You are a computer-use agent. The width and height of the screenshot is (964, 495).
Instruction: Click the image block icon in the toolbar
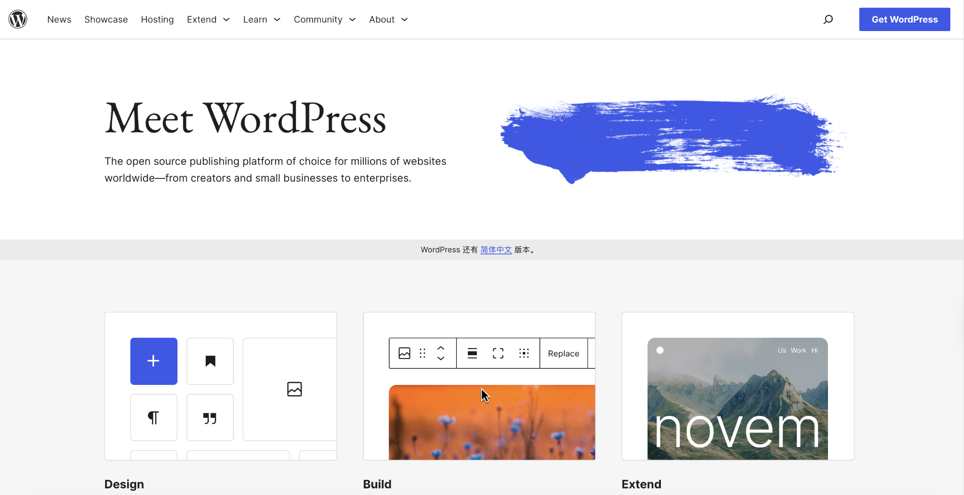[x=404, y=353]
